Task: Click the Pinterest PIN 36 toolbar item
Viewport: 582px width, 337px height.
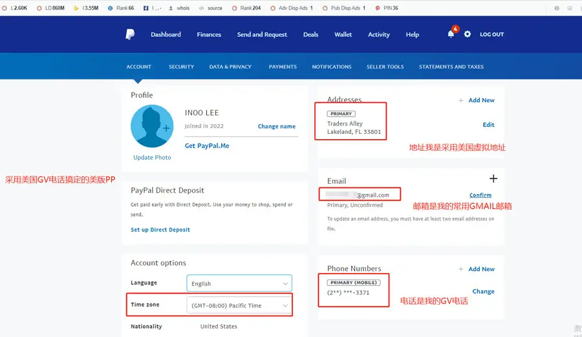Action: click(387, 8)
